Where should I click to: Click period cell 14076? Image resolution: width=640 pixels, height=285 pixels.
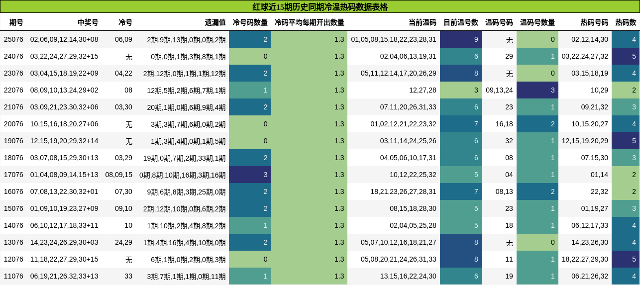(x=13, y=225)
